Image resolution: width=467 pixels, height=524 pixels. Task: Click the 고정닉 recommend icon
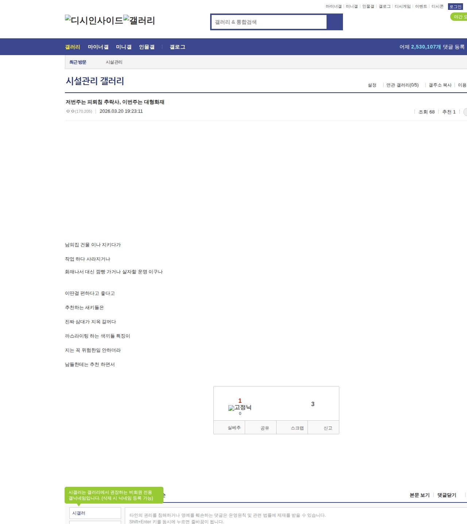click(x=240, y=408)
